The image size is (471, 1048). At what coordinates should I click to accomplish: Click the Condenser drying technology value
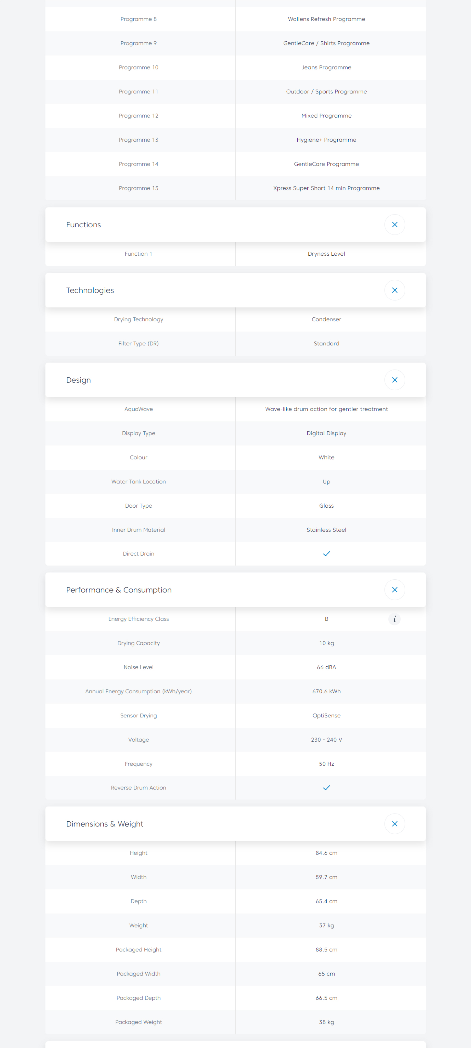coord(326,319)
